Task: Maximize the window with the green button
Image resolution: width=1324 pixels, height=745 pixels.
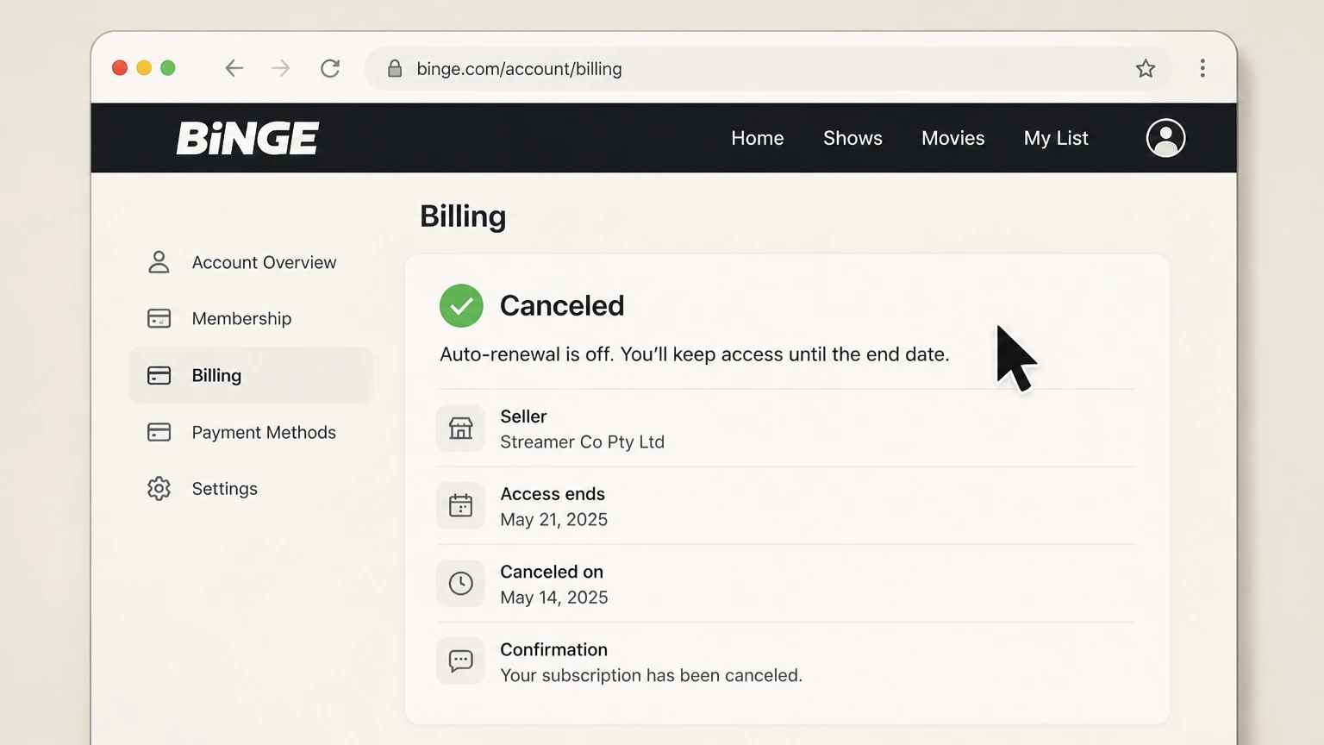Action: tap(168, 68)
